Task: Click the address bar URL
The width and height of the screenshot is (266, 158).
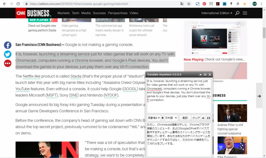Action: point(79,4)
